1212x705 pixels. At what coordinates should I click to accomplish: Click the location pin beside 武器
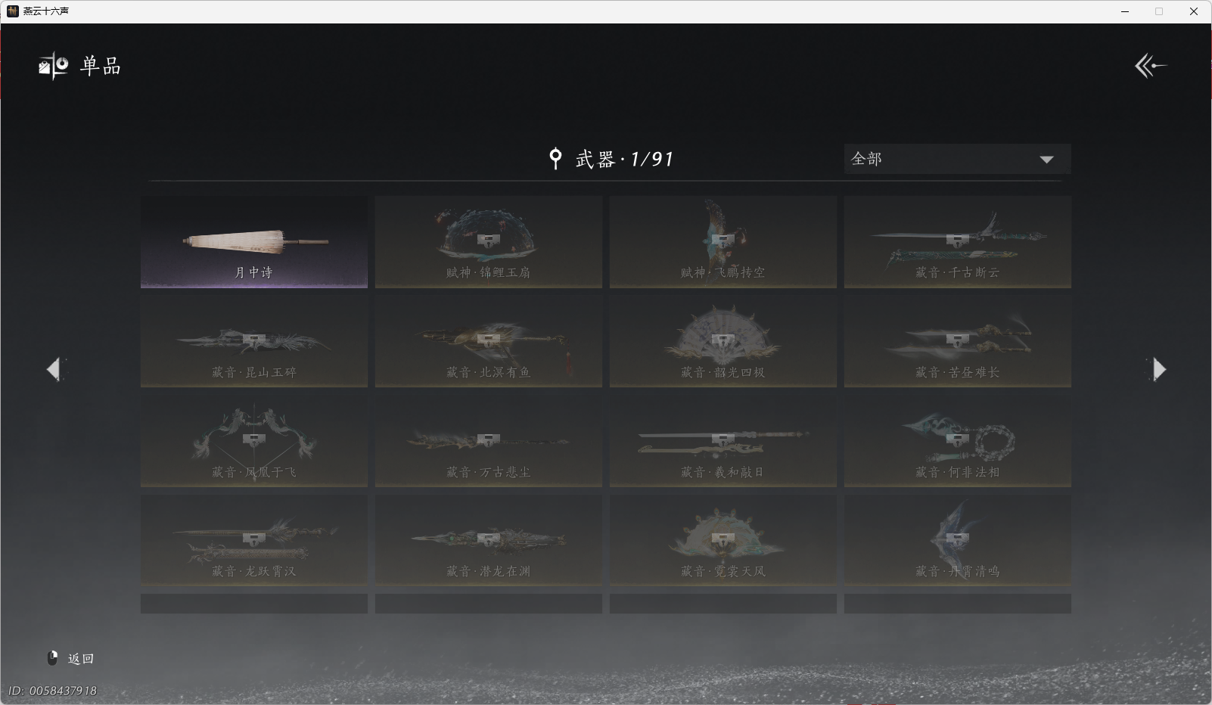click(555, 159)
